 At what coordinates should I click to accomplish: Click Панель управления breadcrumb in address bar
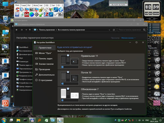[47, 30]
